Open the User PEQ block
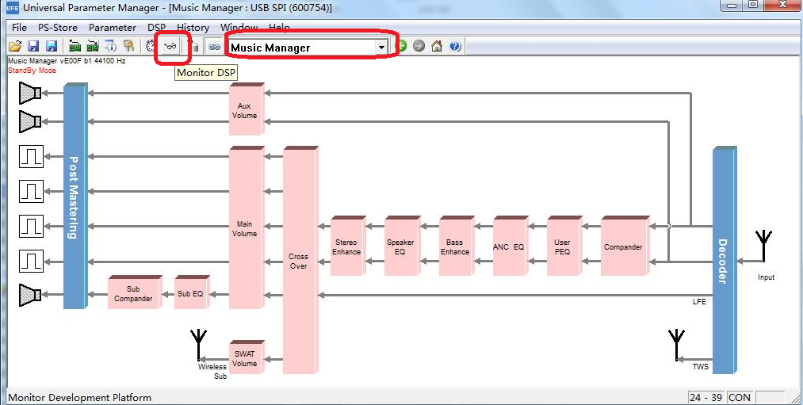This screenshot has width=803, height=405. [564, 246]
